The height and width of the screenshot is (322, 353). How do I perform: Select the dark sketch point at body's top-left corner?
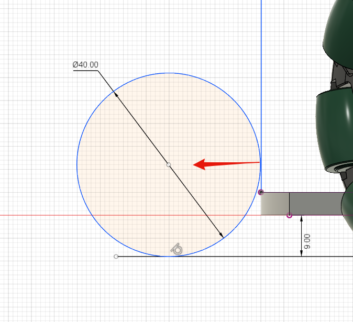(x=261, y=193)
